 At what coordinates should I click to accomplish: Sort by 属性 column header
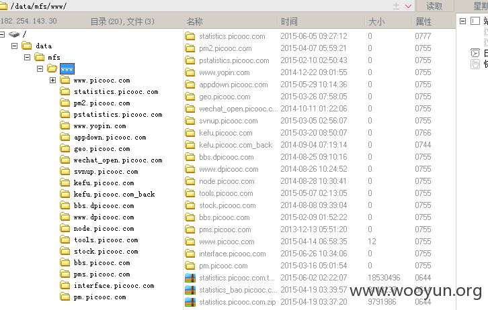423,21
